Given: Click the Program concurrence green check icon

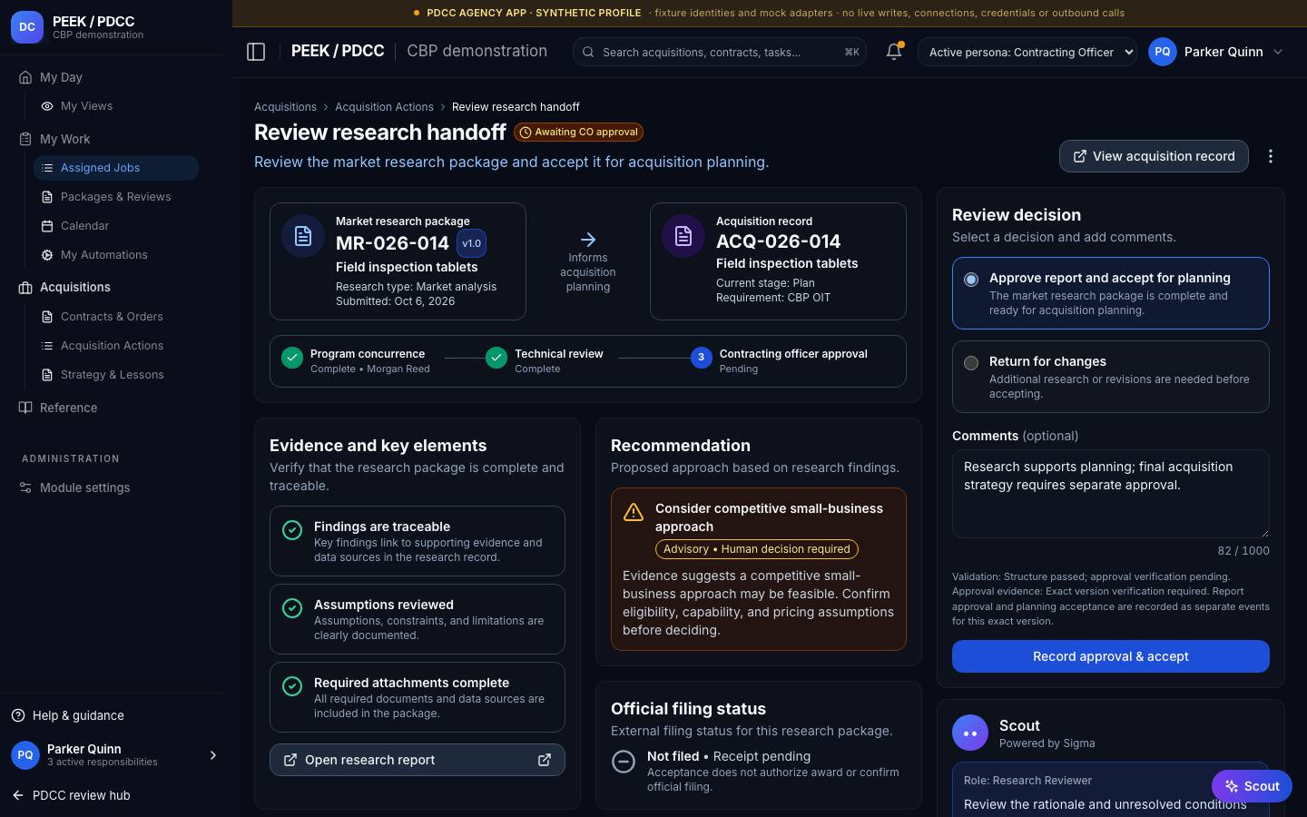Looking at the screenshot, I should pyautogui.click(x=292, y=358).
